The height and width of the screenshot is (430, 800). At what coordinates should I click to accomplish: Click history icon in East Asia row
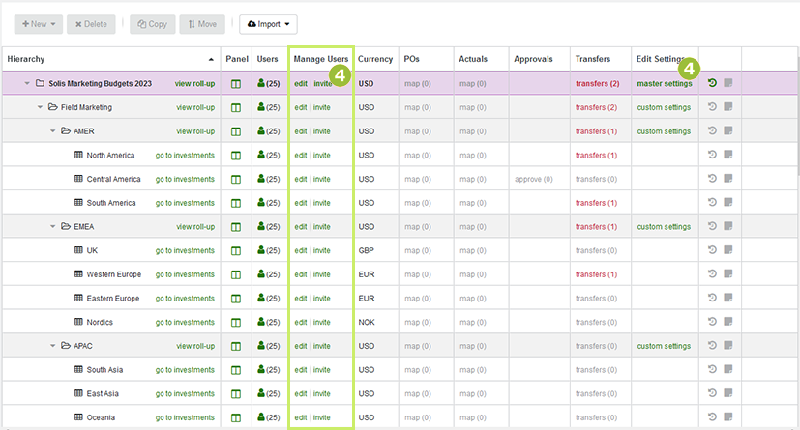(x=712, y=393)
